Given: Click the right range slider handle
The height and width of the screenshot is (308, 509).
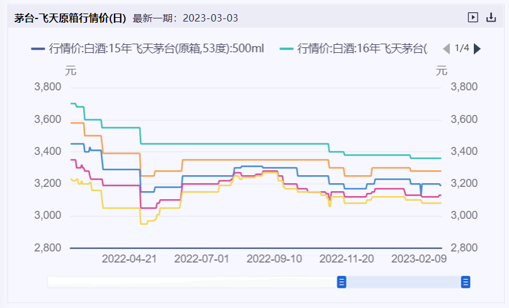Looking at the screenshot, I should 465,282.
